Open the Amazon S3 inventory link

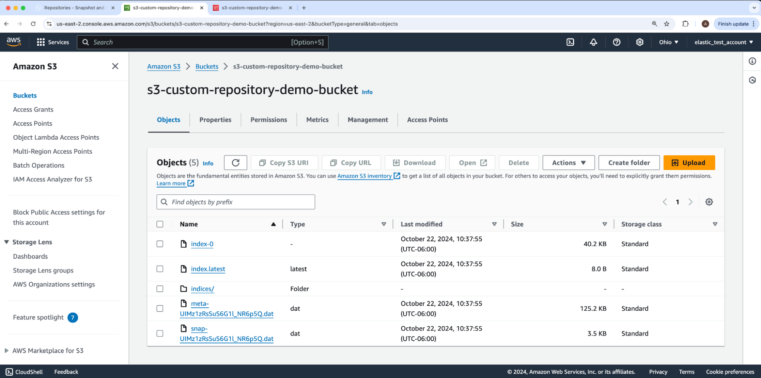(x=369, y=176)
